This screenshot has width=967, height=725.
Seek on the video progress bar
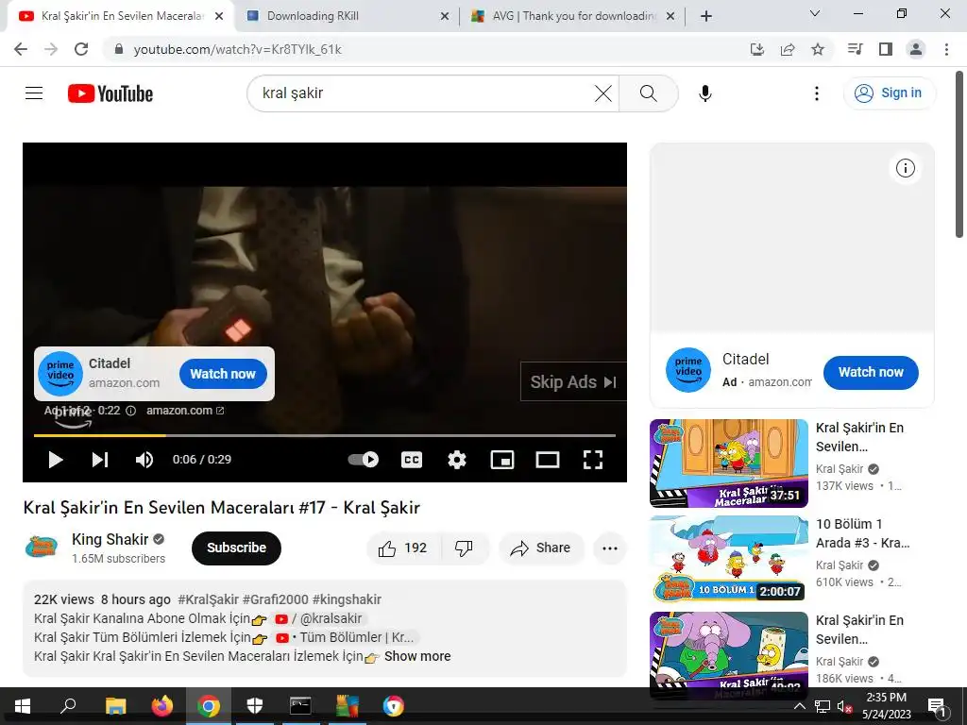tap(325, 435)
